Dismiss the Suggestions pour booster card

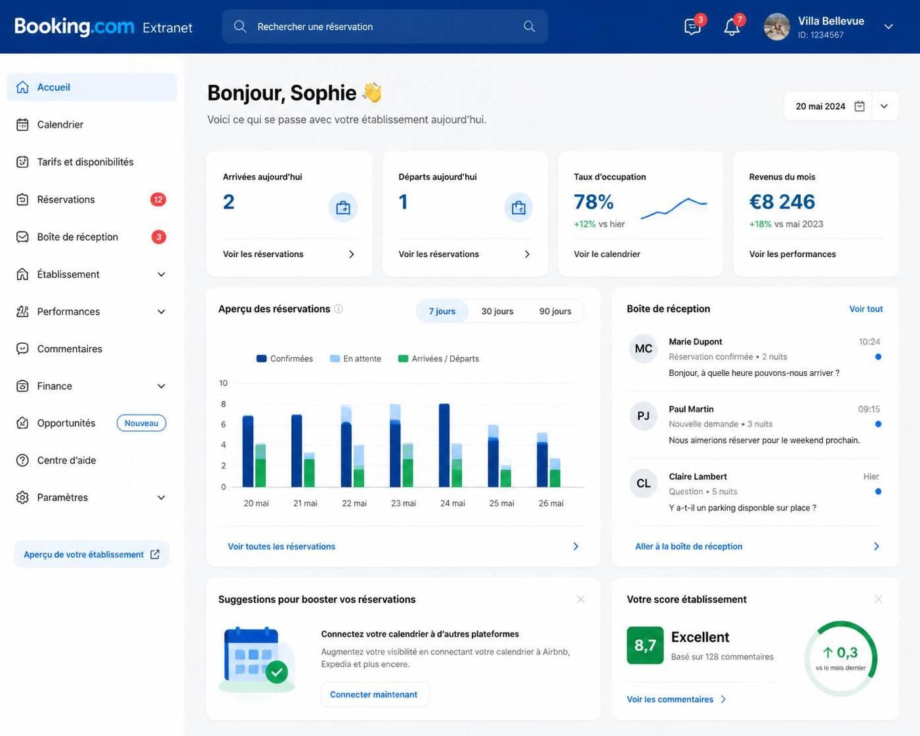click(x=581, y=600)
